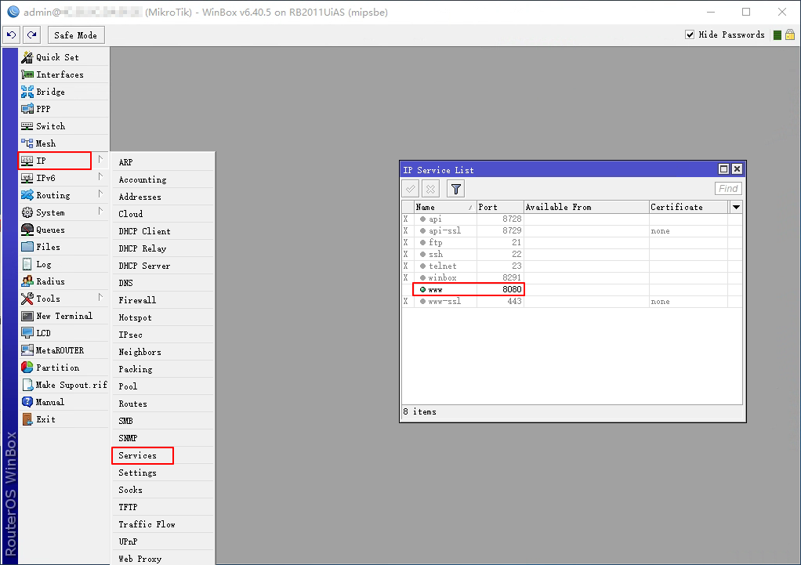Click the New Terminal icon
The image size is (801, 565).
coord(27,317)
